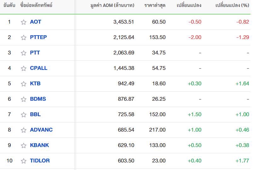Star the CPALL stock row
The height and width of the screenshot is (170, 259).
24,68
